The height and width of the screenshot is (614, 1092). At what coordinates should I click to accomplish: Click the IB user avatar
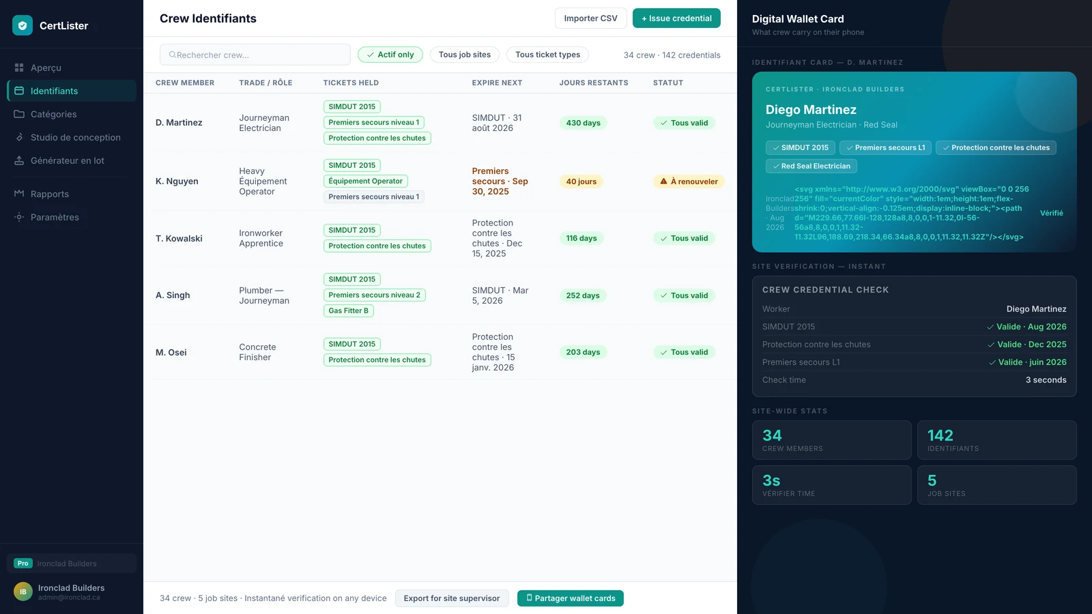pyautogui.click(x=23, y=591)
